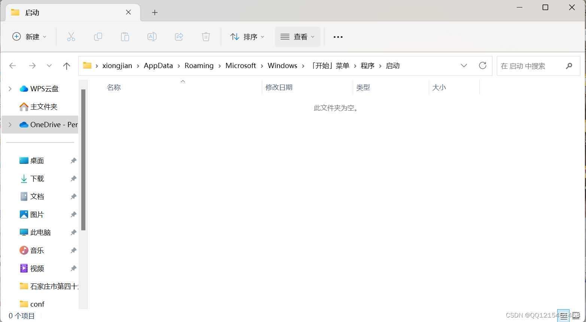Open 下载 in quick access
Image resolution: width=586 pixels, height=322 pixels.
point(37,178)
